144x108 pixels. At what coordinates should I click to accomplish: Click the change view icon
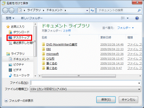(123, 18)
